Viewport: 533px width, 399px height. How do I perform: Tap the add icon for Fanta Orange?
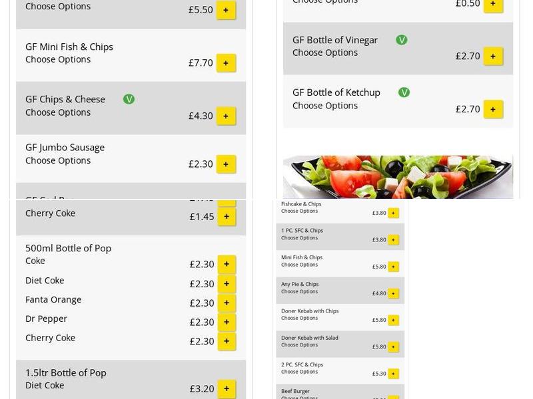click(x=226, y=303)
